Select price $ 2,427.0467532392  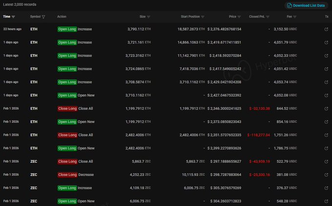(224, 95)
